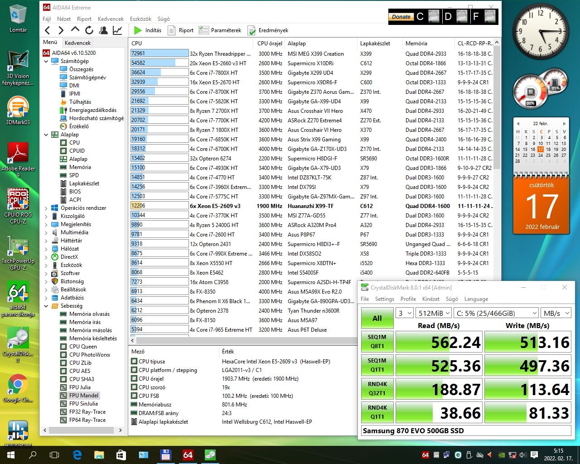Open the Paraméterek toolbar button
Screen dimensions: 580x464
pyautogui.click(x=220, y=30)
